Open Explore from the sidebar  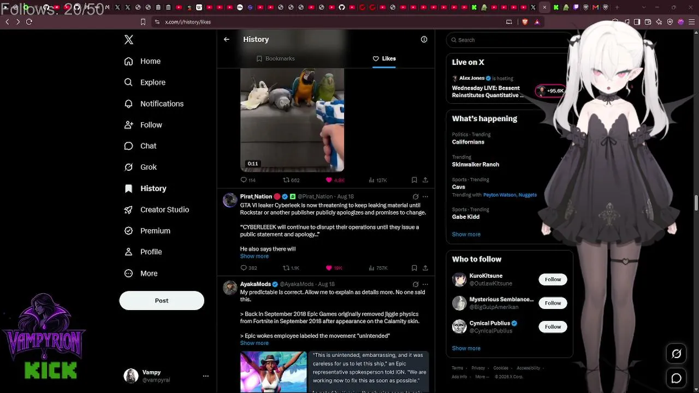click(145, 82)
